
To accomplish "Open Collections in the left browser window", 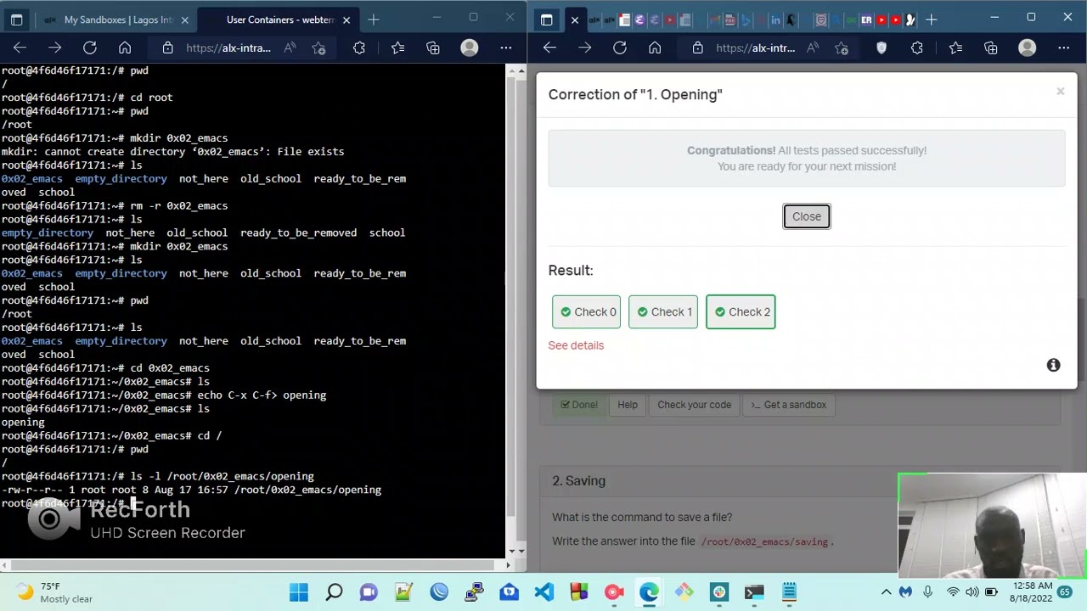I will tap(433, 48).
